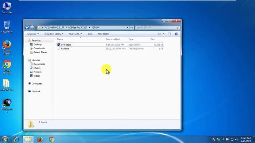Open the Organize dropdown menu
Image resolution: width=255 pixels, height=143 pixels.
(x=33, y=34)
